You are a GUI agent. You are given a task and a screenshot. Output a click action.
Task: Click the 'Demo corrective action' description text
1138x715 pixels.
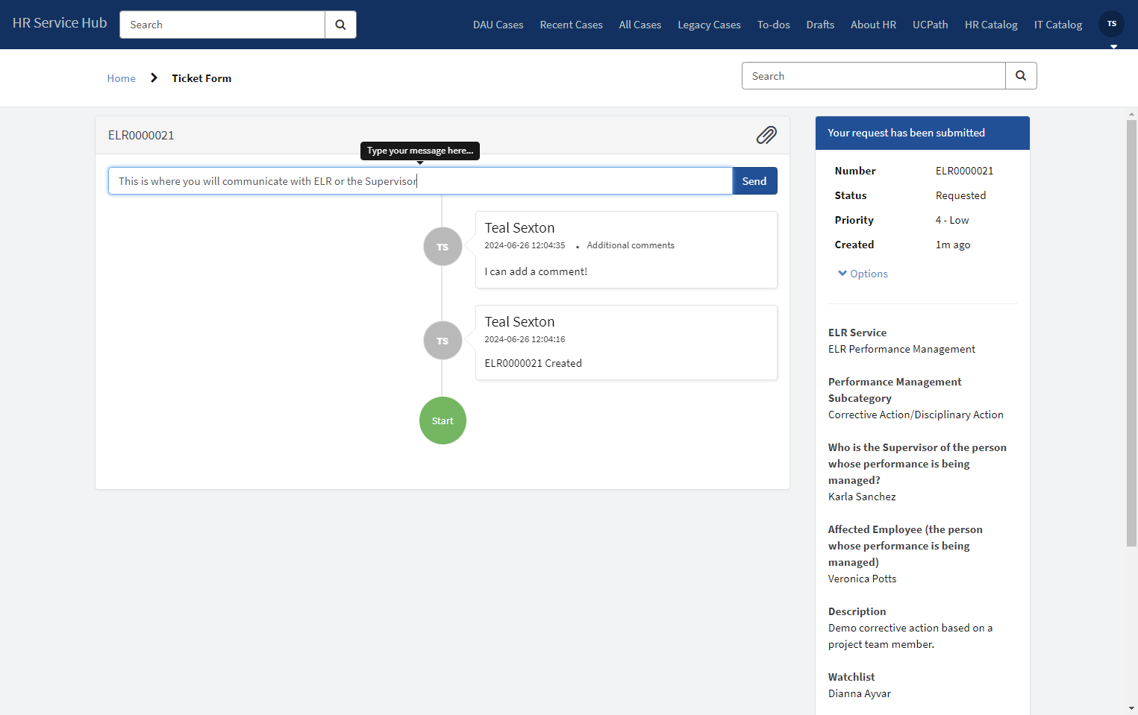pyautogui.click(x=910, y=636)
